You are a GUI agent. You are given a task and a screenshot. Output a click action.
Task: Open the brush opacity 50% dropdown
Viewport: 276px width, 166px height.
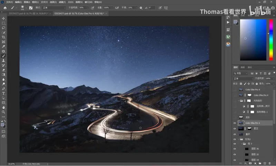click(87, 8)
